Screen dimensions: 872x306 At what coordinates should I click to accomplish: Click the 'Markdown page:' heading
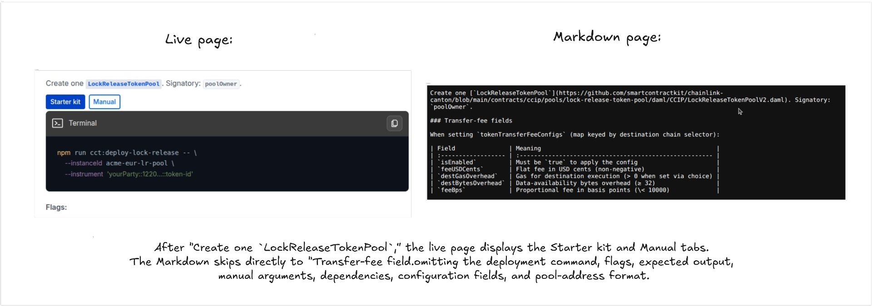point(607,37)
